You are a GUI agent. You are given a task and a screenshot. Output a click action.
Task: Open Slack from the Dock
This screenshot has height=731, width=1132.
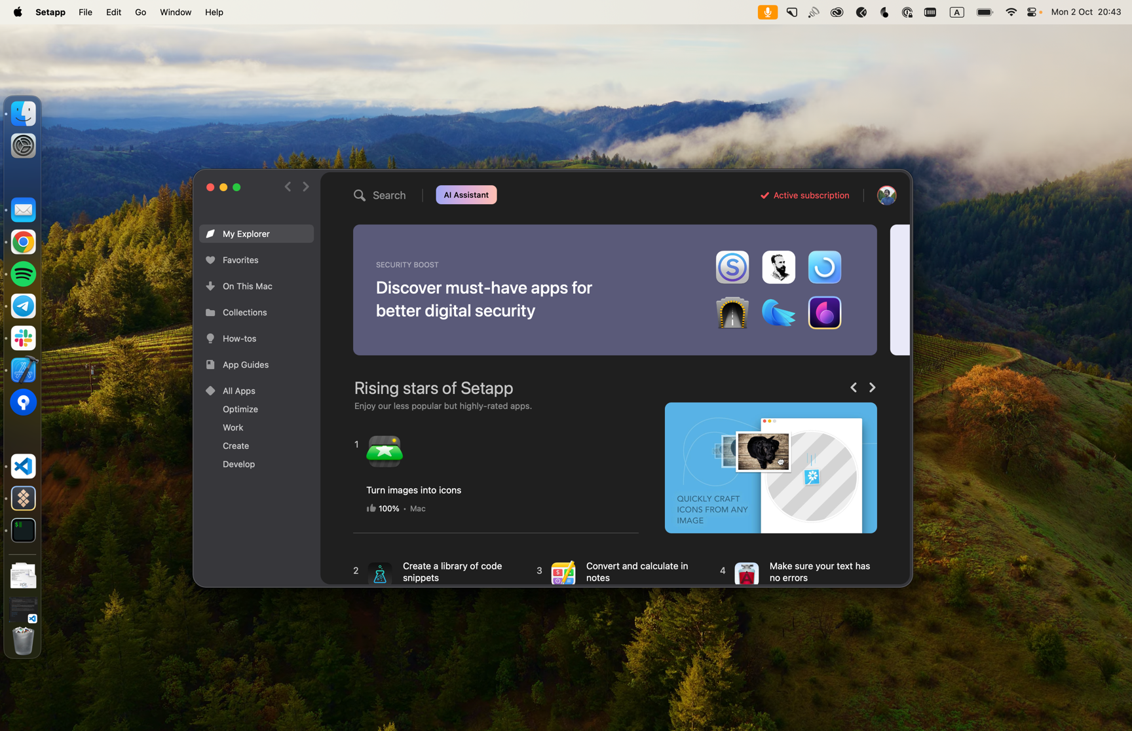click(x=23, y=338)
